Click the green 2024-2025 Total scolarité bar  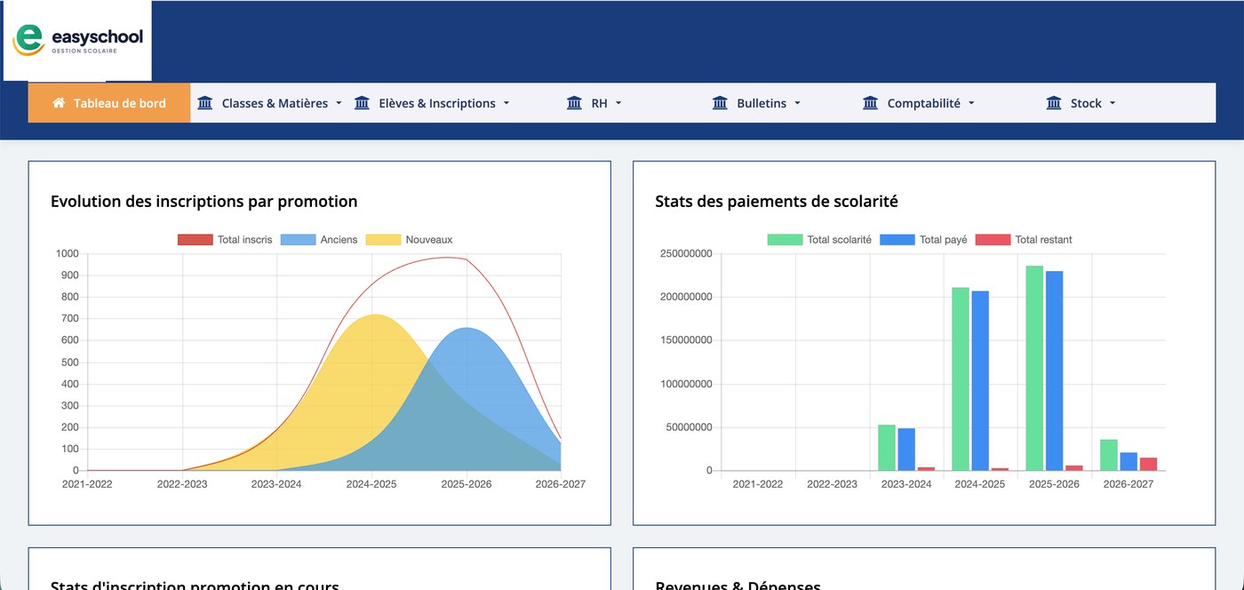tap(961, 379)
